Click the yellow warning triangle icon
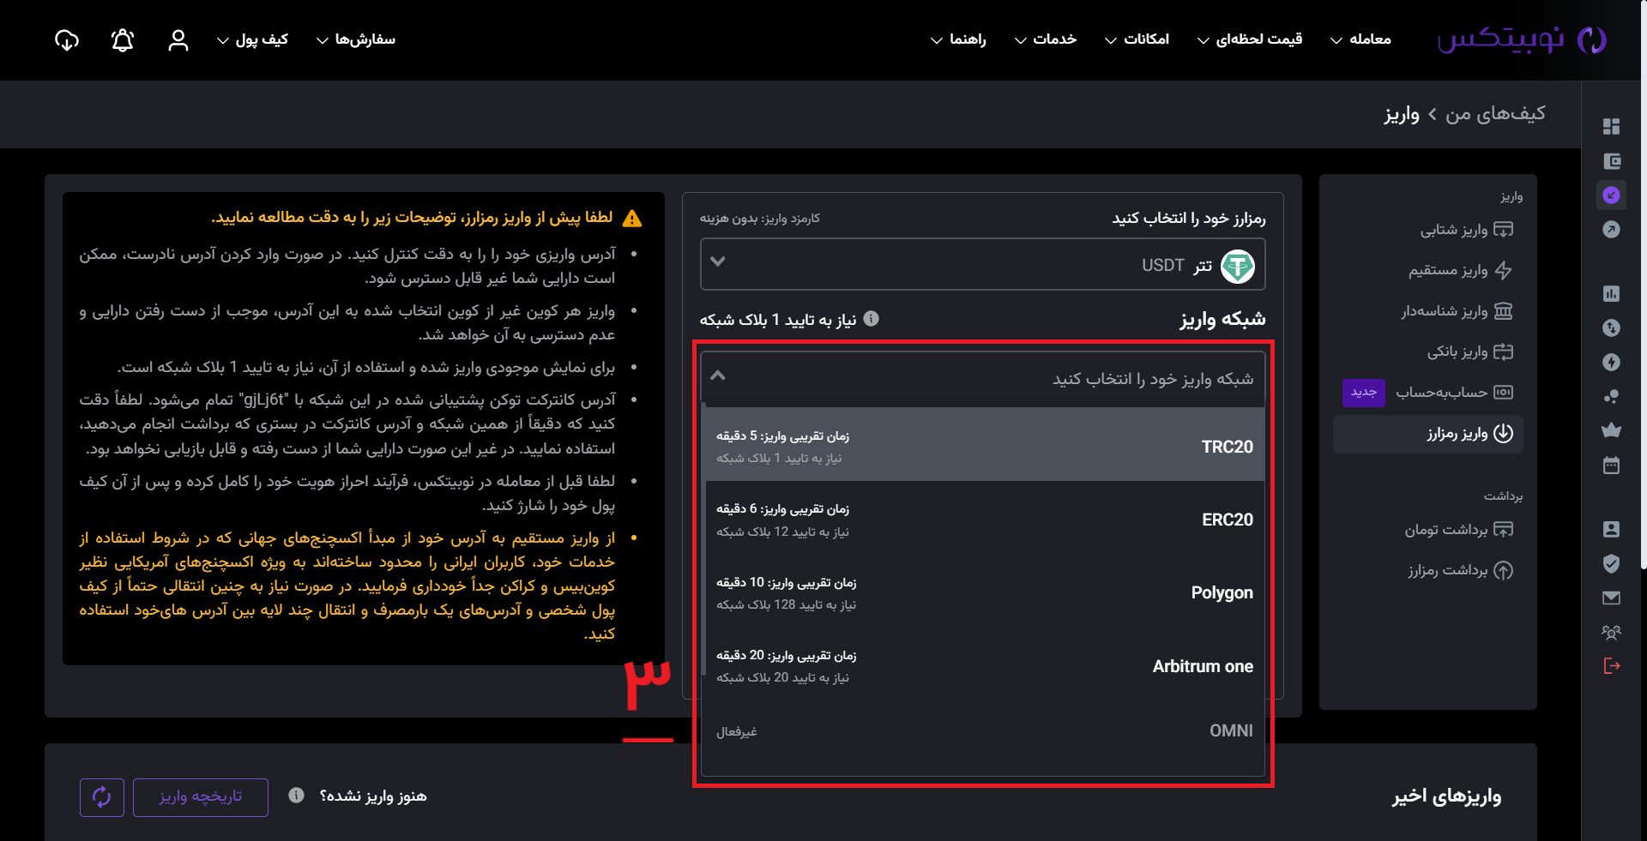This screenshot has width=1647, height=841. (x=632, y=219)
